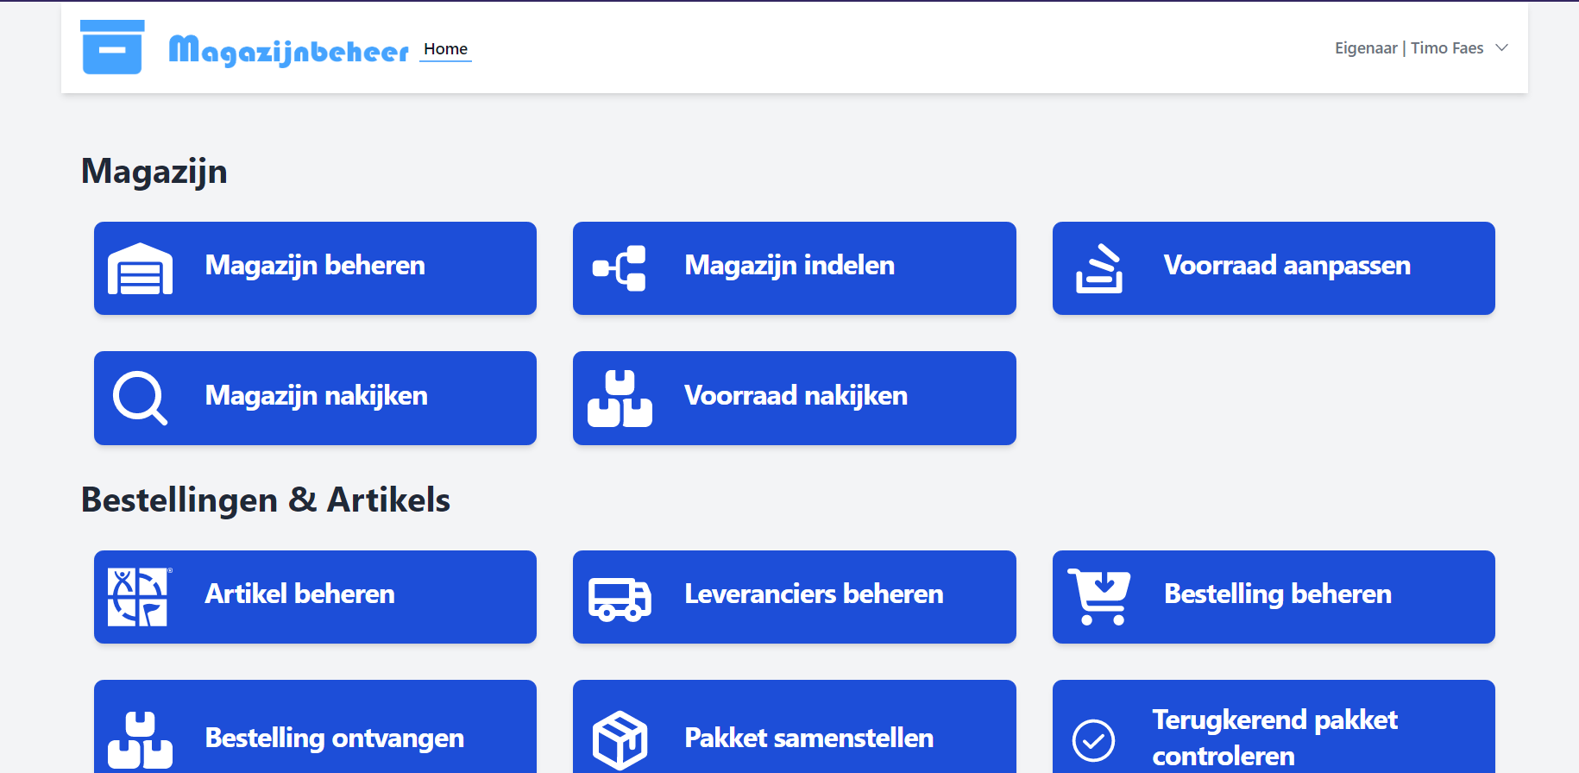Click the Artikel beheren tile icon
This screenshot has width=1579, height=773.
(139, 597)
